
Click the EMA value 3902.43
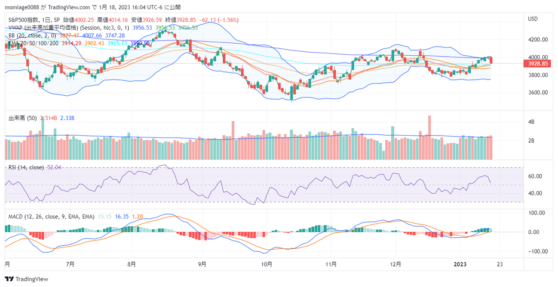pos(94,43)
